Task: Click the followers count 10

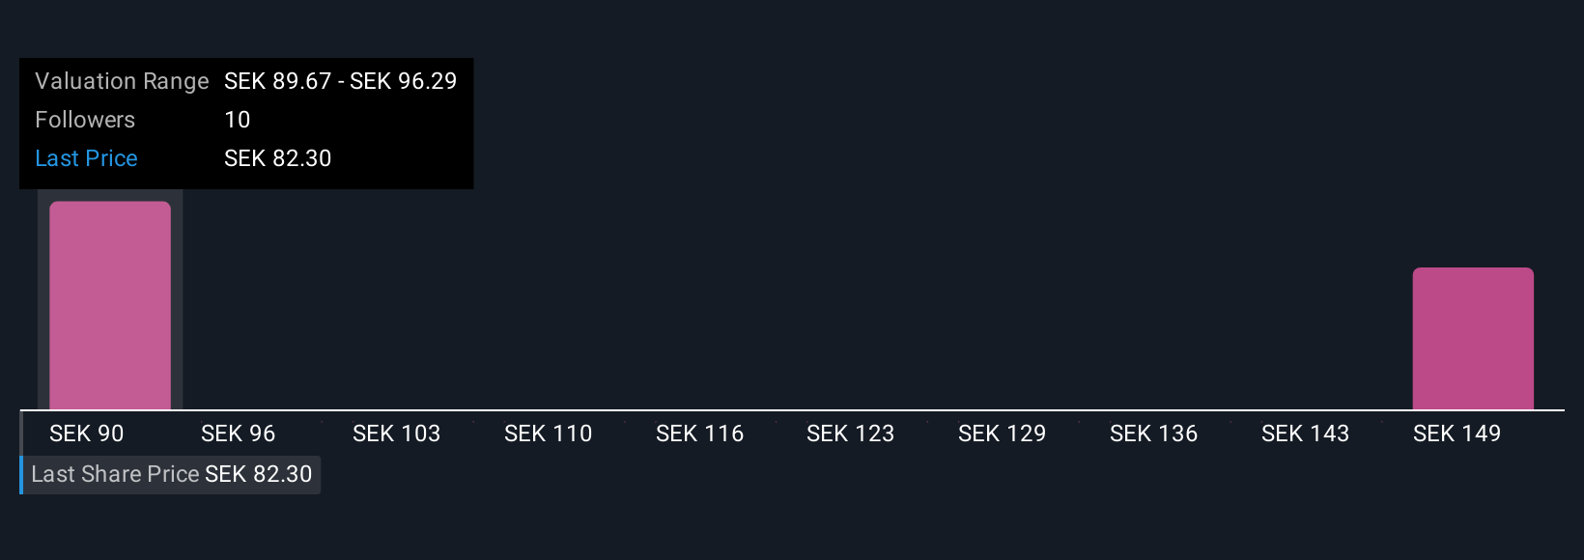Action: pyautogui.click(x=238, y=120)
